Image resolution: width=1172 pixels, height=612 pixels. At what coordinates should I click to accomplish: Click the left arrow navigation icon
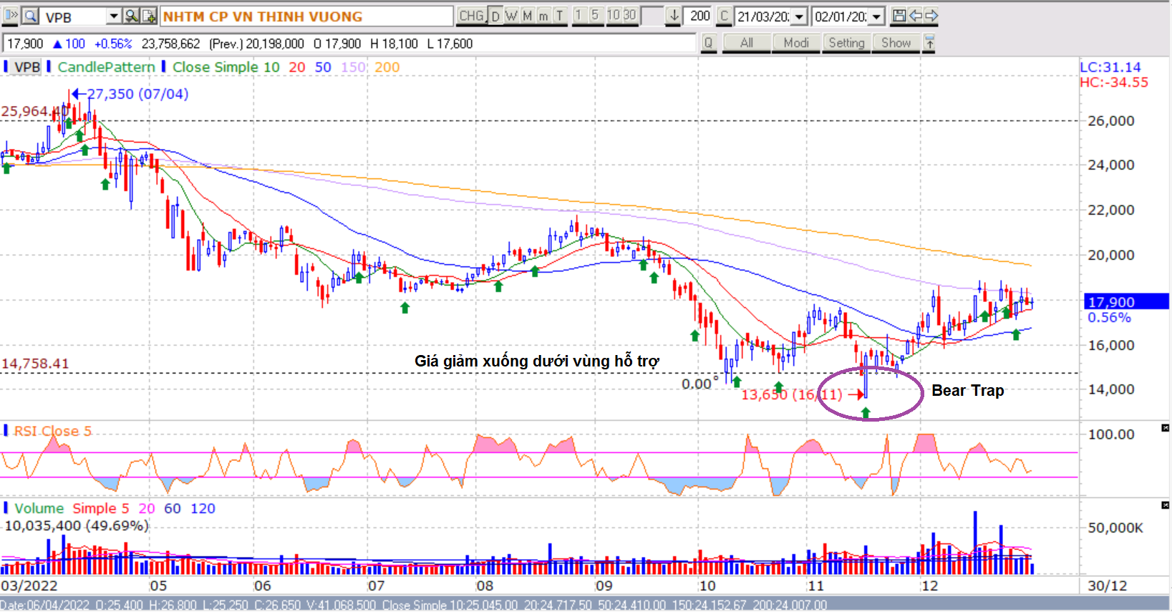(915, 16)
